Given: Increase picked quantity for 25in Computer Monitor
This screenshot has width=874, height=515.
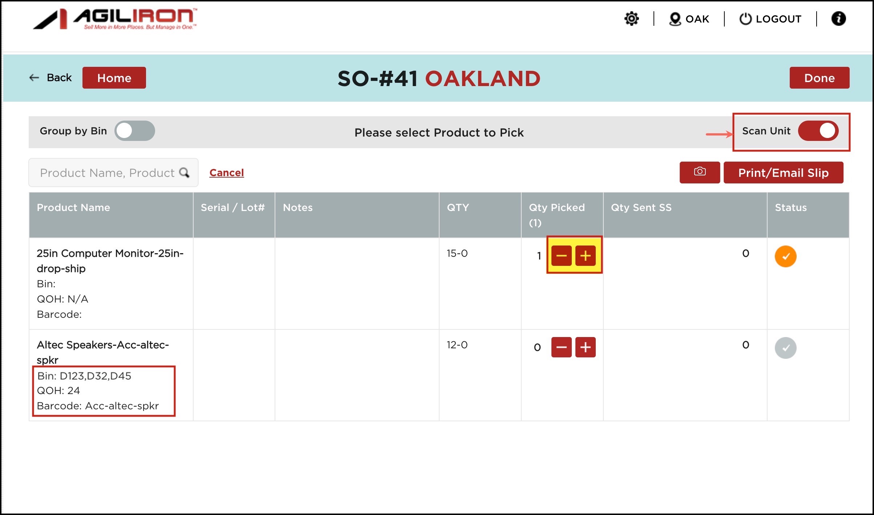Looking at the screenshot, I should (585, 256).
